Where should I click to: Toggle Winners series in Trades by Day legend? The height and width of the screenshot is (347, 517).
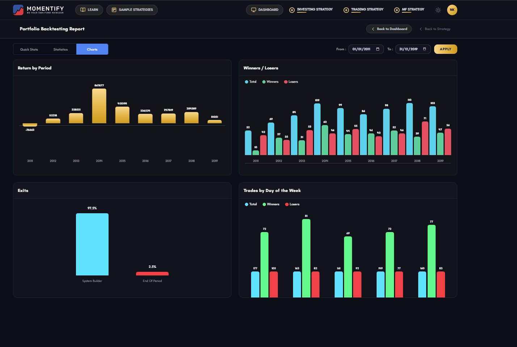point(271,204)
